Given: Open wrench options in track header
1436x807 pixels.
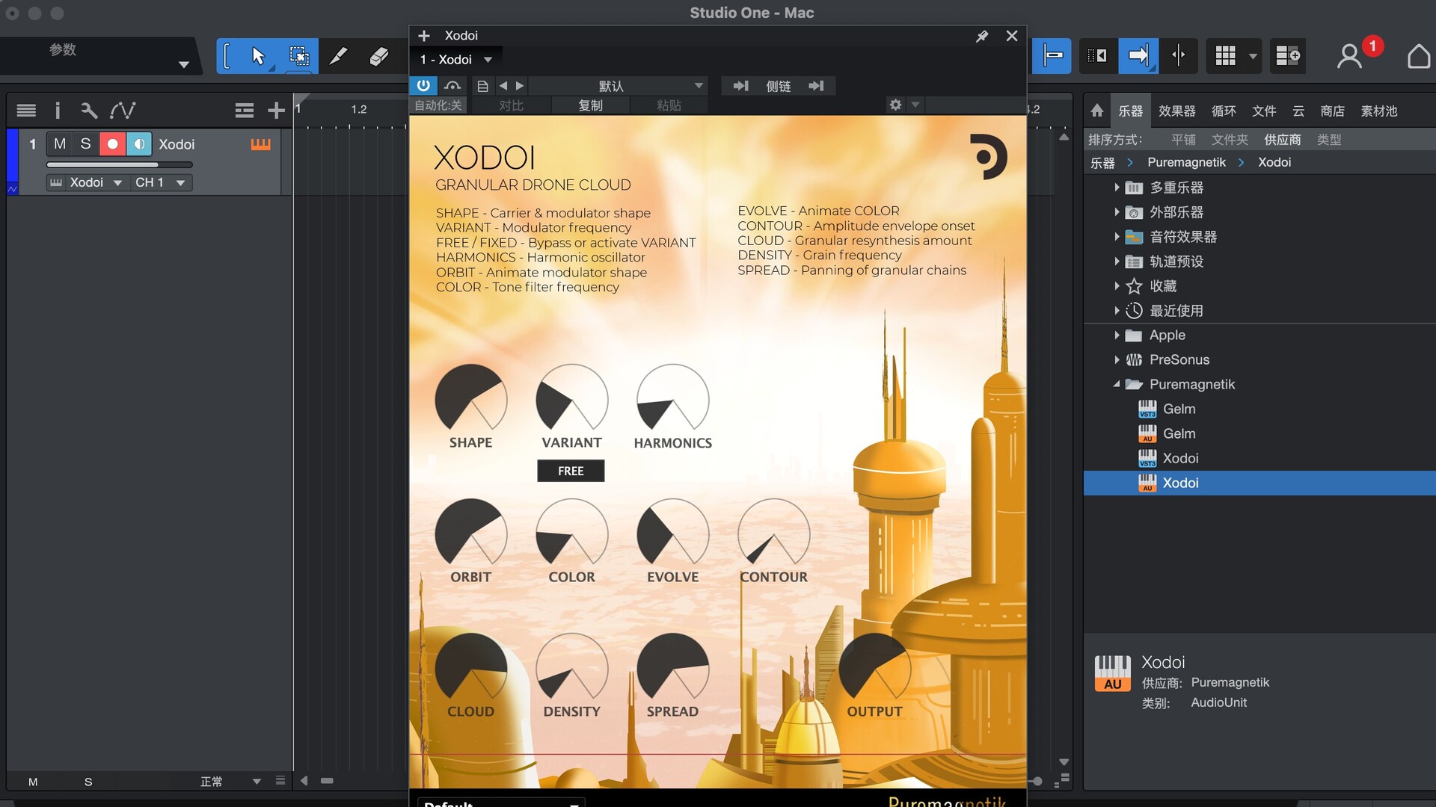Looking at the screenshot, I should click(89, 111).
